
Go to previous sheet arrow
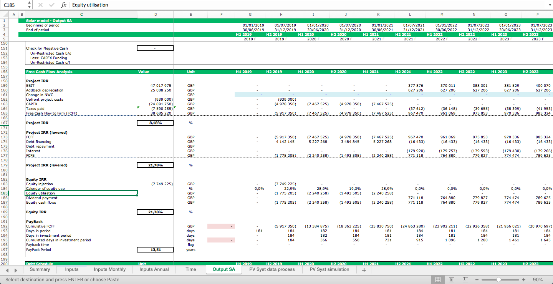(x=7, y=270)
